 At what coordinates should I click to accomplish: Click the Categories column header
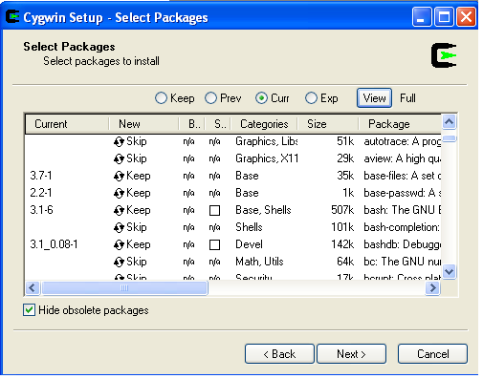click(x=264, y=124)
